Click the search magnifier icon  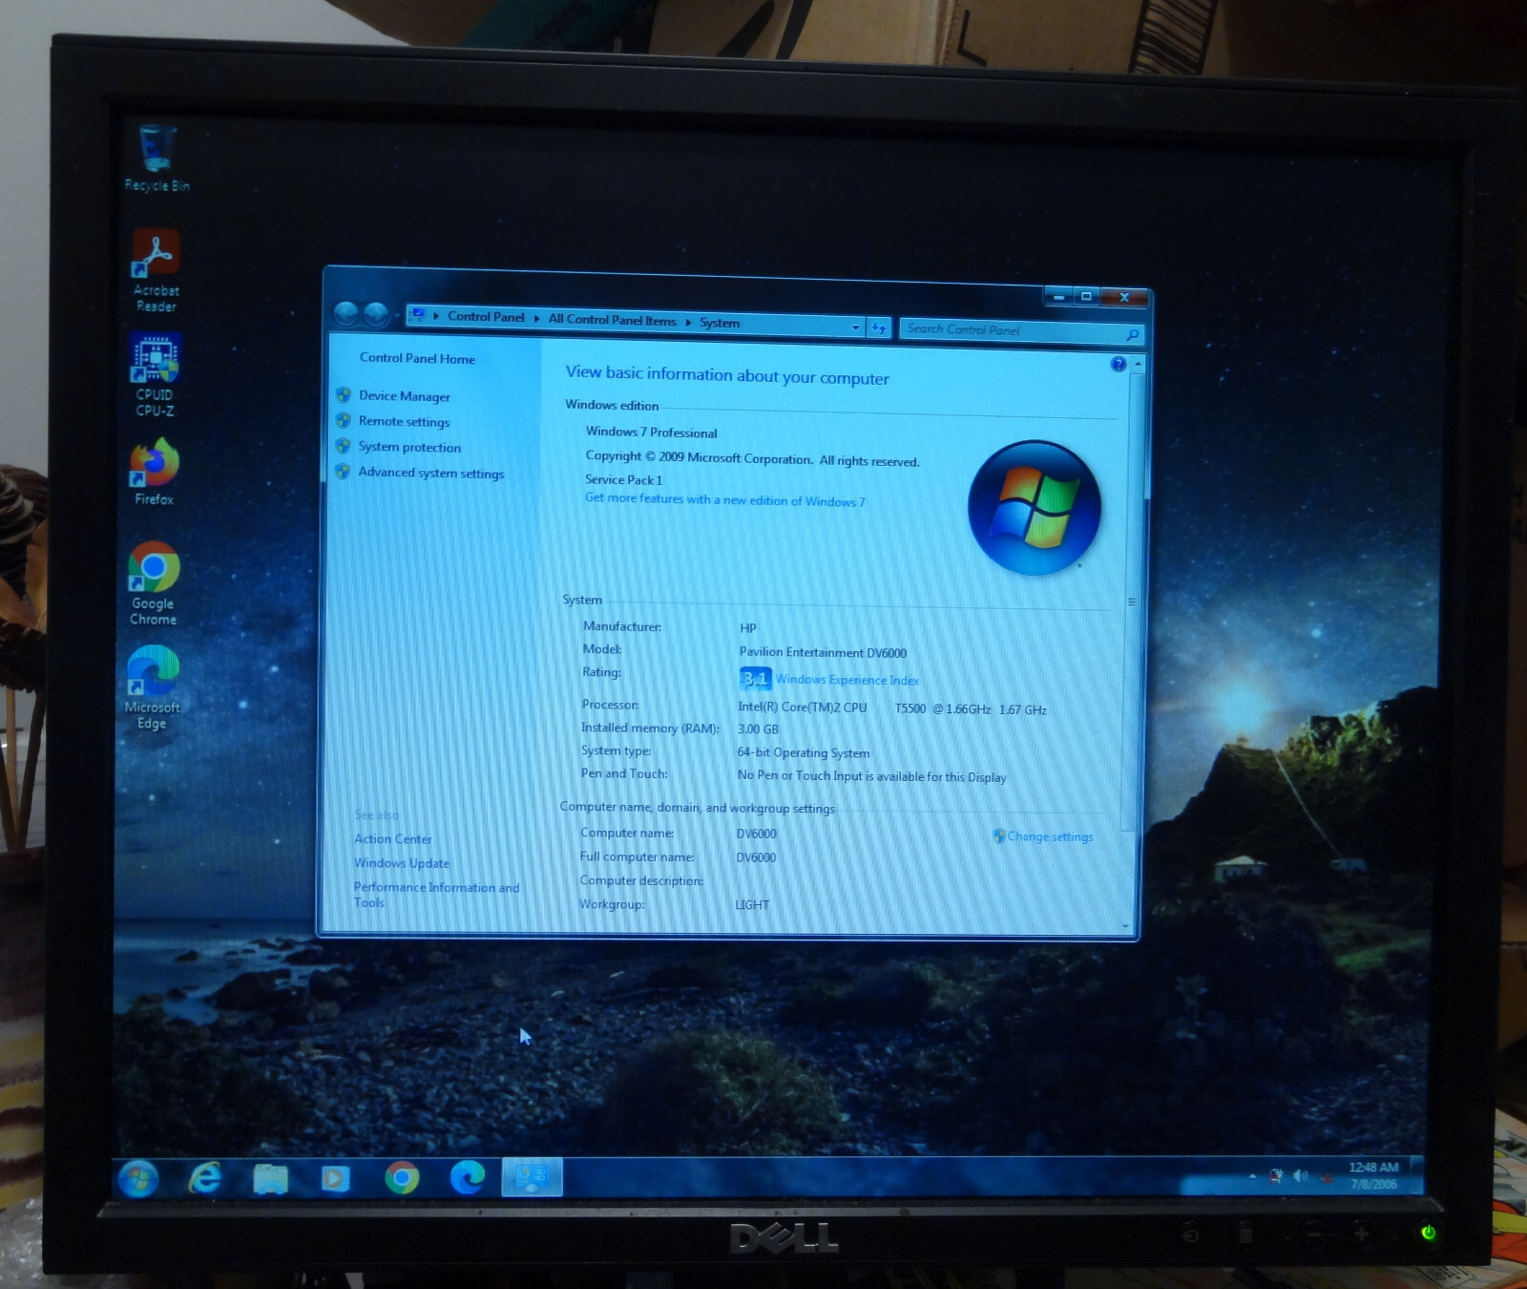point(1133,334)
